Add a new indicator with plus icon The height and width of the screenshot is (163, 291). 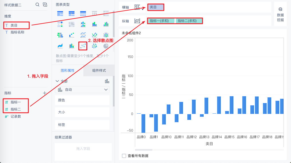click(x=45, y=93)
